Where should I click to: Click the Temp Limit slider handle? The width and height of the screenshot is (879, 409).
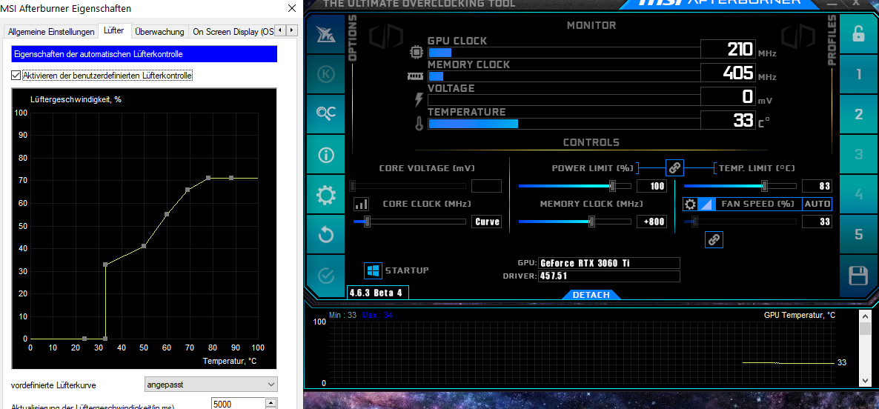764,186
